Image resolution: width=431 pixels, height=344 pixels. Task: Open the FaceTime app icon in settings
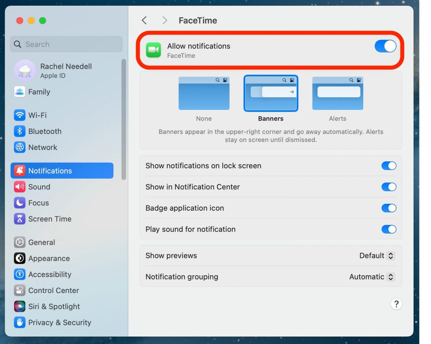153,50
